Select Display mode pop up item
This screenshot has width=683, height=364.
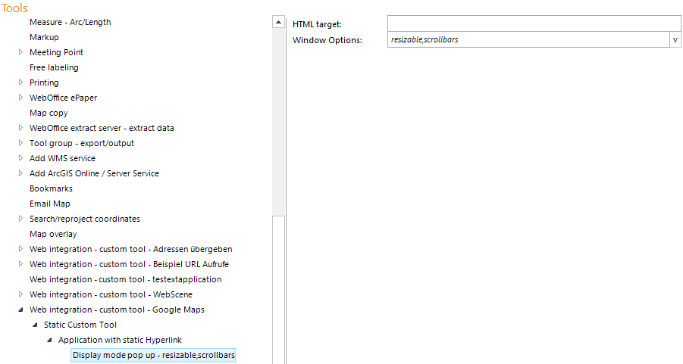[x=153, y=355]
